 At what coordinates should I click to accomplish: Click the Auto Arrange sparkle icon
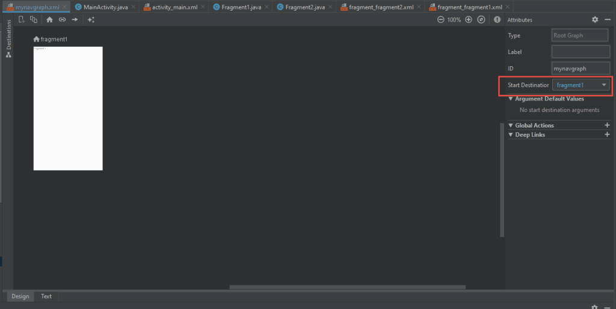pyautogui.click(x=91, y=20)
